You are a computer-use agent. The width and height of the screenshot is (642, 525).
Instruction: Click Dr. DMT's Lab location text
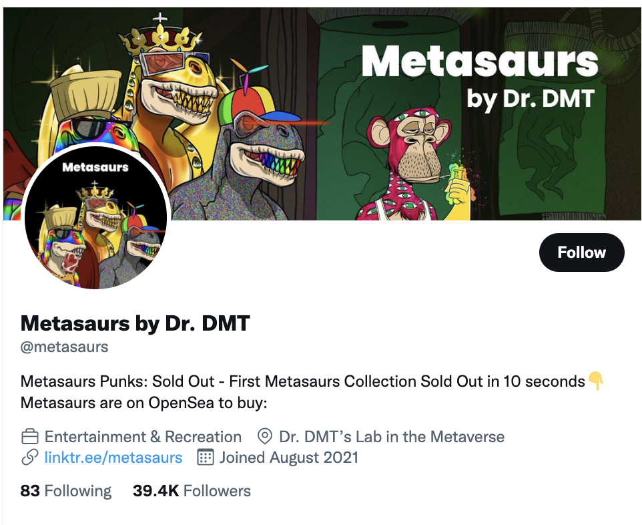click(x=392, y=437)
